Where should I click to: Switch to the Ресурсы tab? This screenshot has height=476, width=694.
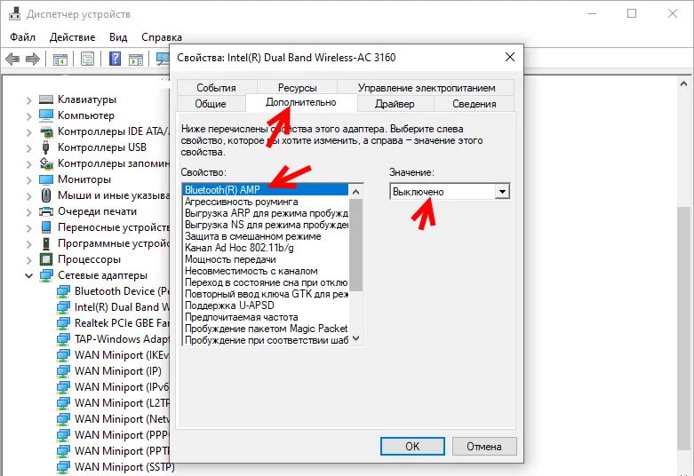pos(297,88)
